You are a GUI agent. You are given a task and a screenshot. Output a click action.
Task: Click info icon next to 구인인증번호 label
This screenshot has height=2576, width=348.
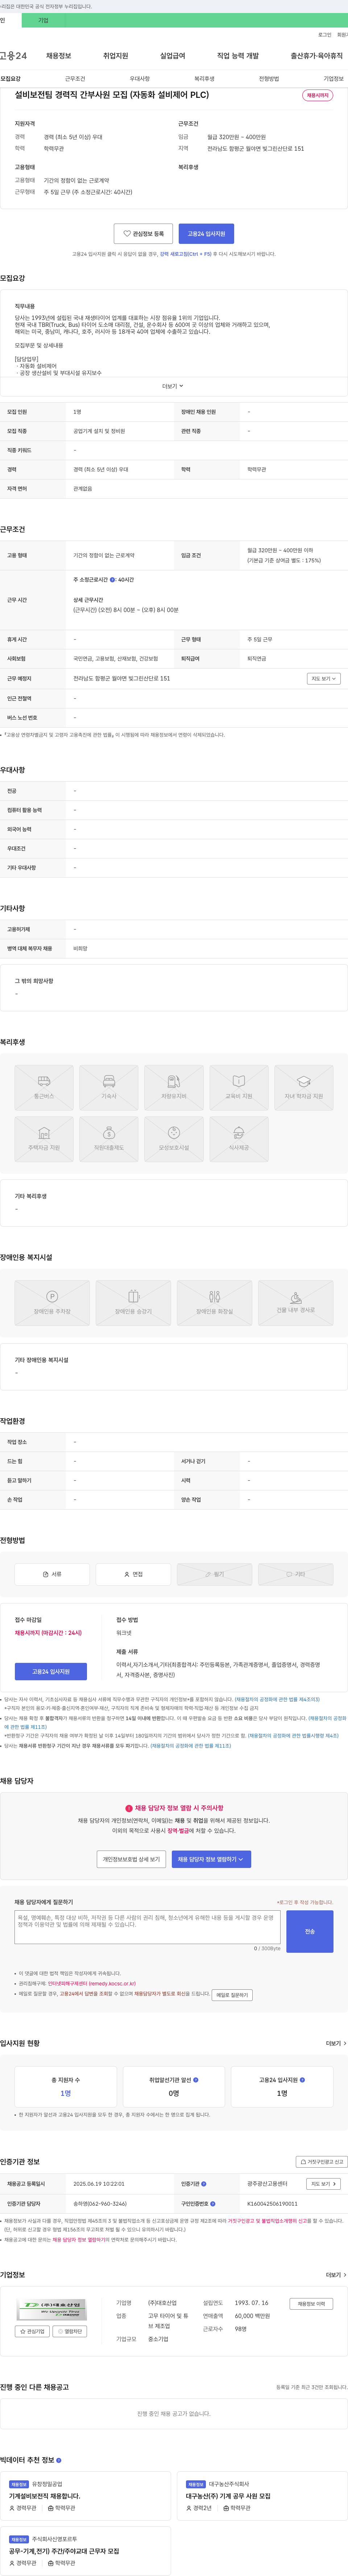(x=213, y=2203)
